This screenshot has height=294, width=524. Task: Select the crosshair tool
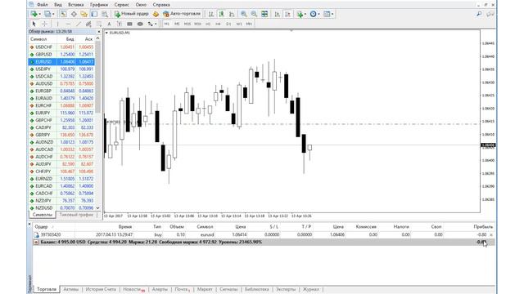(x=44, y=24)
